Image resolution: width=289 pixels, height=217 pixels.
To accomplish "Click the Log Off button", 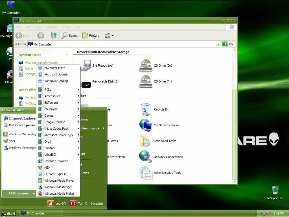I will click(57, 203).
